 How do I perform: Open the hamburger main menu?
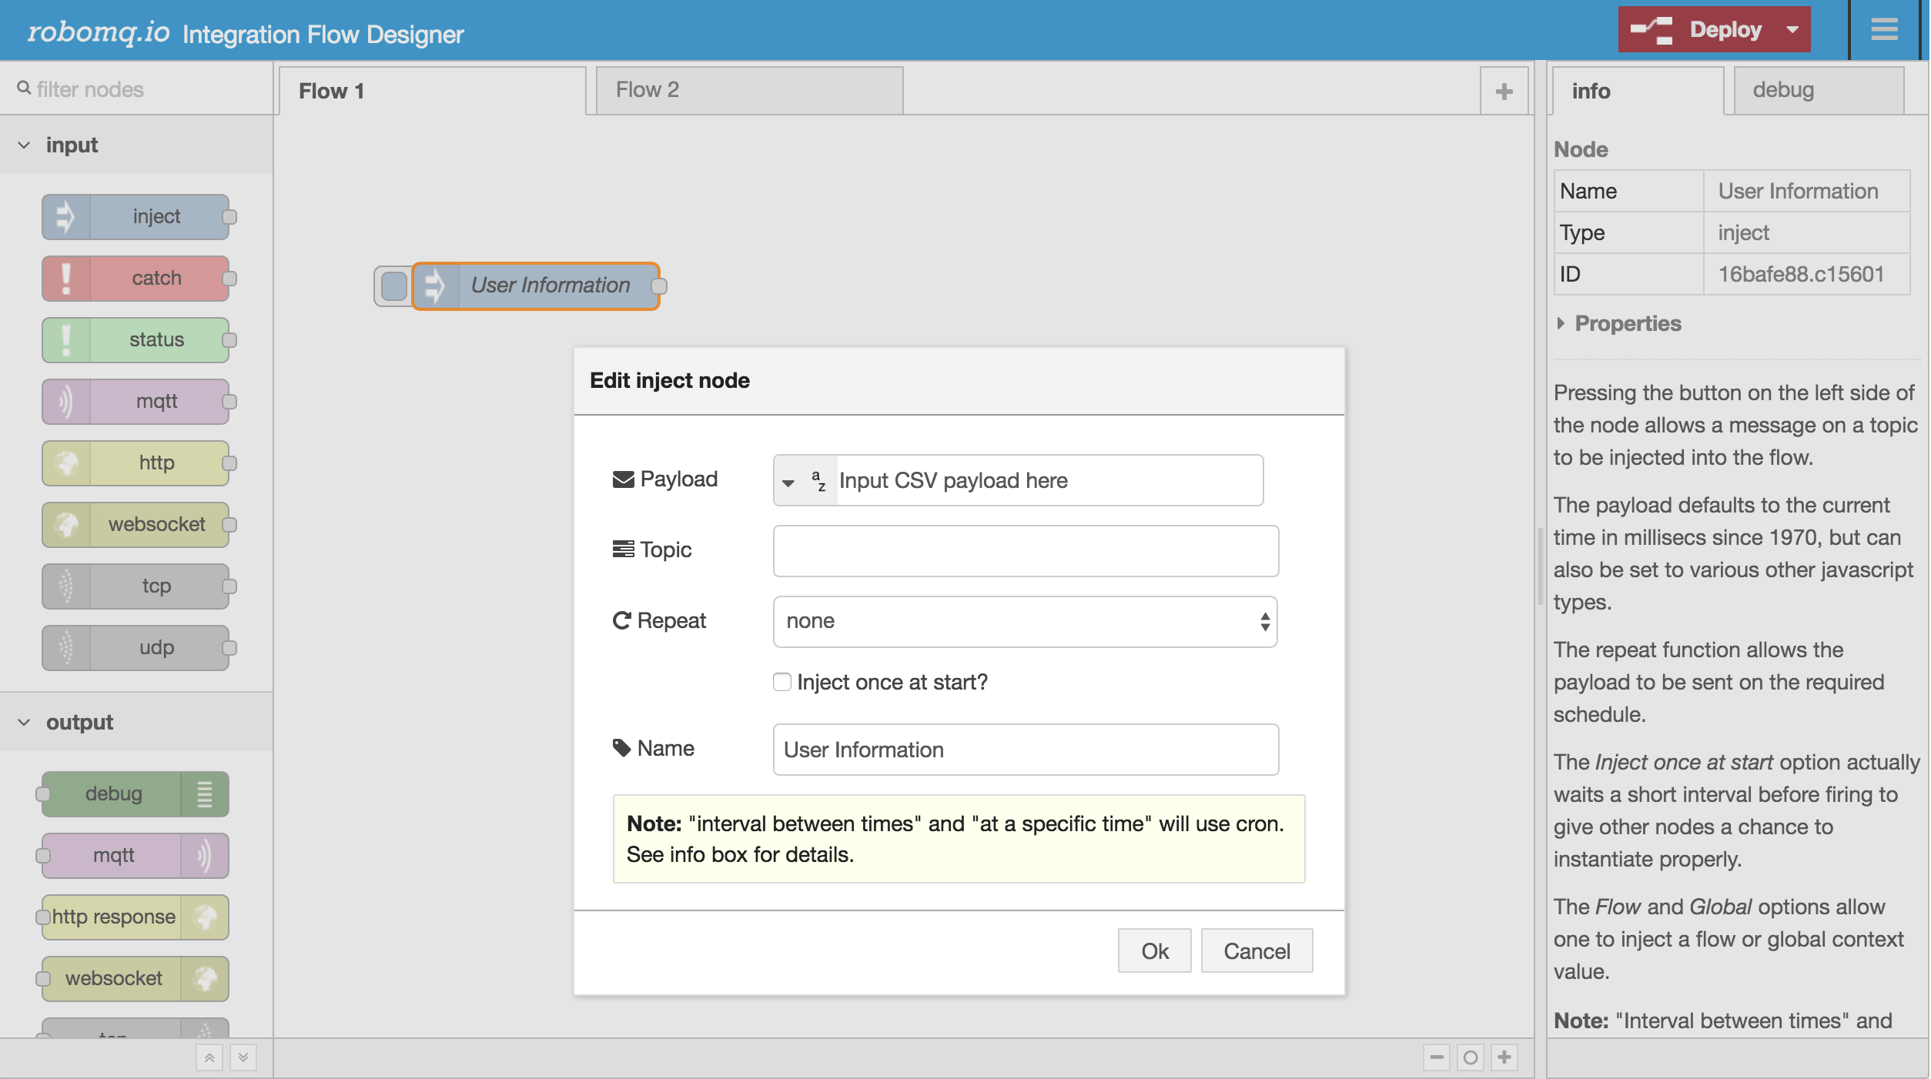(x=1884, y=29)
